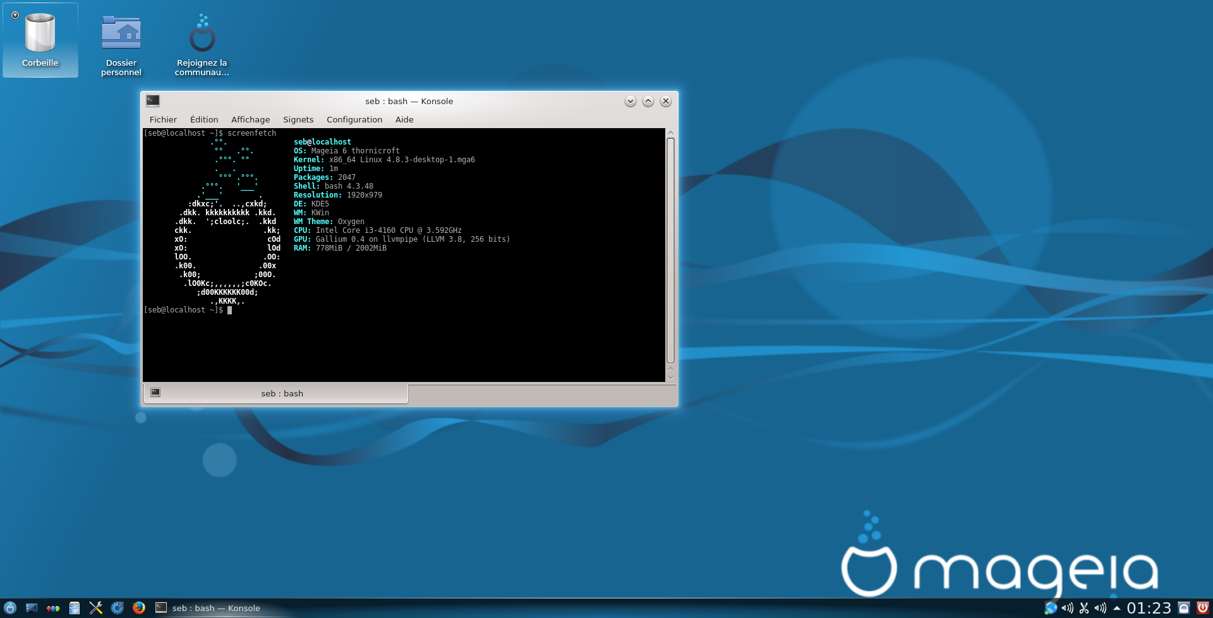Click the 'Shell: bash 4.3.48' line

(334, 186)
